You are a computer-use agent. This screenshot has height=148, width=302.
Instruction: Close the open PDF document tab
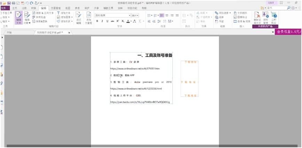(69, 33)
